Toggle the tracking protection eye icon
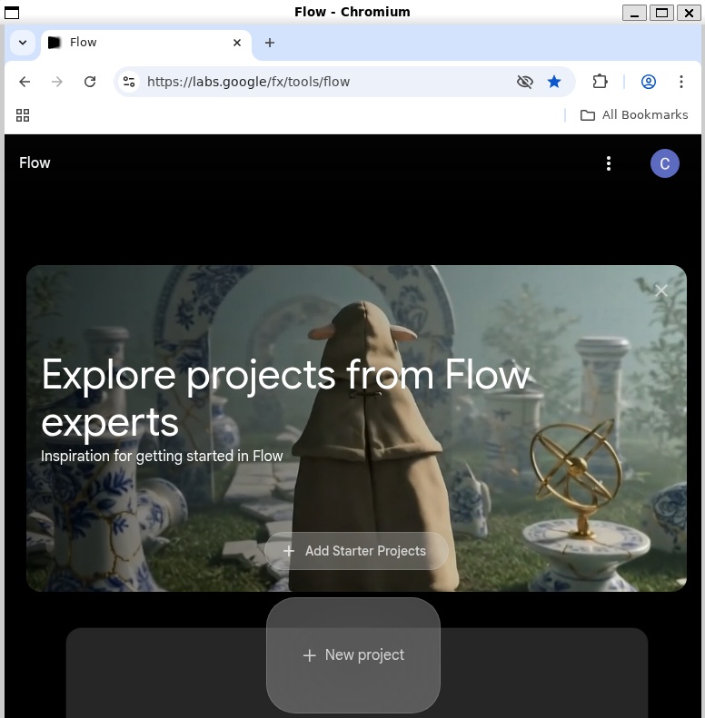The width and height of the screenshot is (705, 718). [524, 82]
